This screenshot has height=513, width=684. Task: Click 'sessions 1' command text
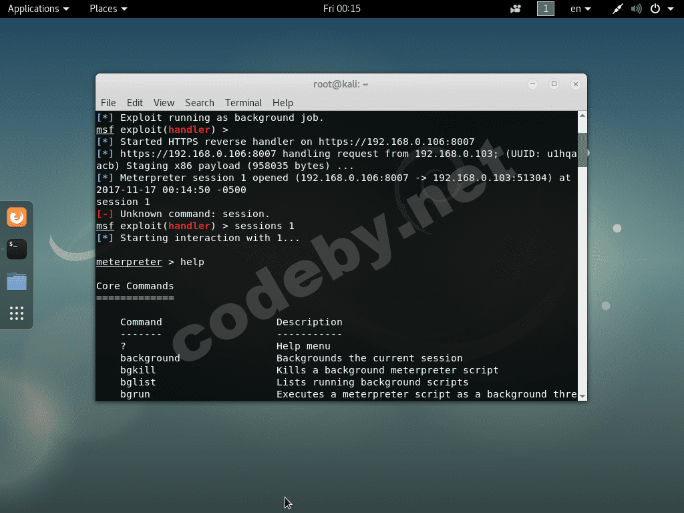(x=265, y=226)
